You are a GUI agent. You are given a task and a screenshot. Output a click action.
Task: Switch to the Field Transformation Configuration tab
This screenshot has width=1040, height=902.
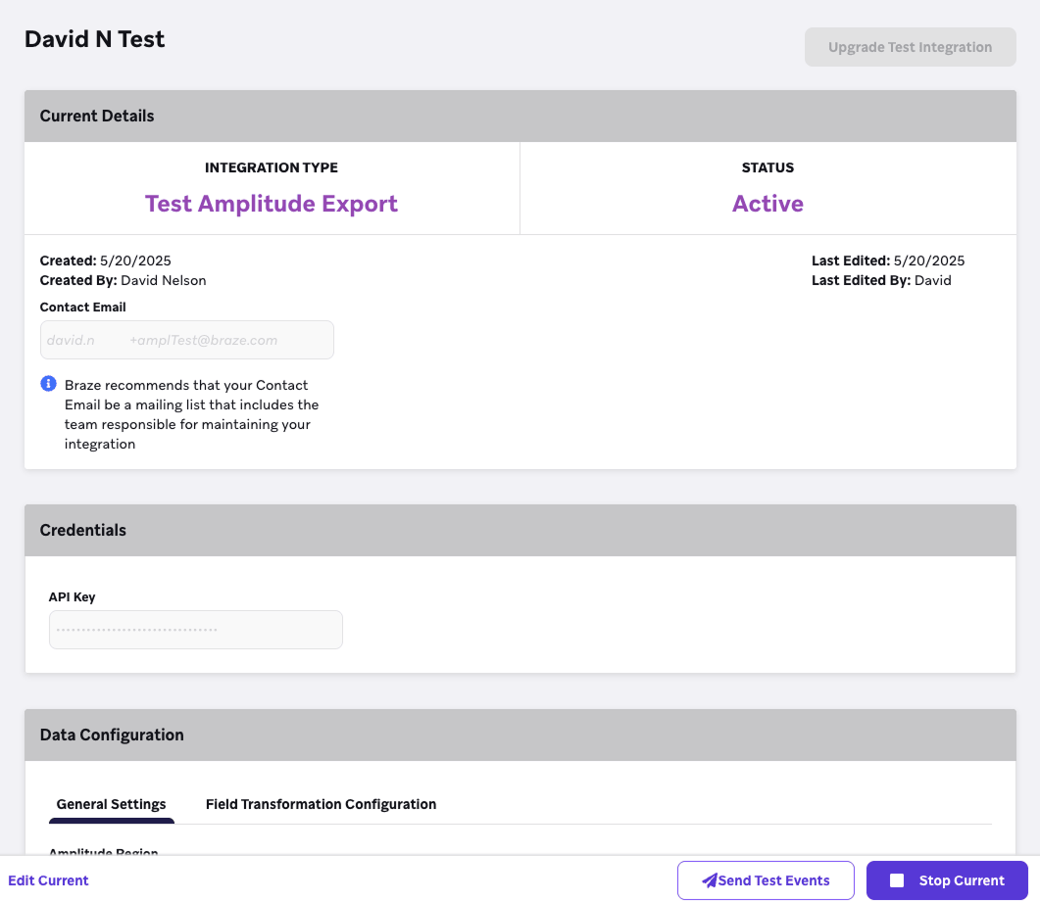click(x=321, y=804)
